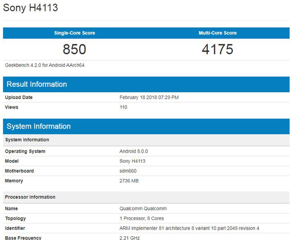
Task: Click the blue System Information section header
Action: point(146,126)
